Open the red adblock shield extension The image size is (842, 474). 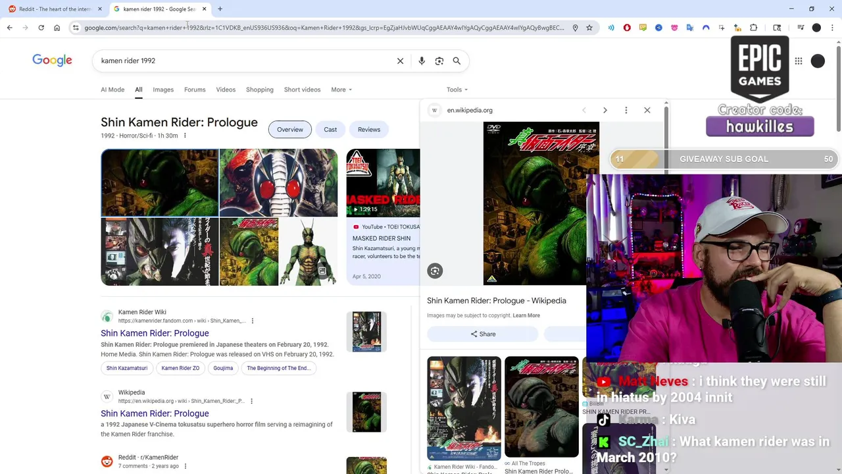tap(627, 28)
